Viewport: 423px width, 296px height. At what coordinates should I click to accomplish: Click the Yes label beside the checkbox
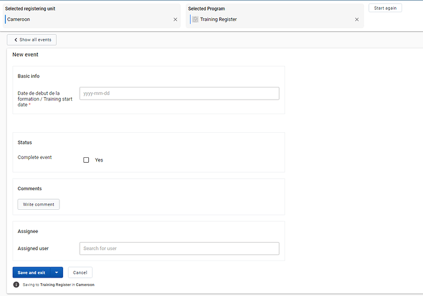(99, 160)
